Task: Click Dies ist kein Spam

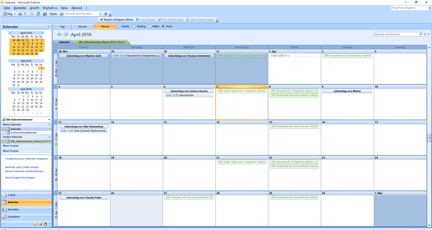Action: click(x=170, y=19)
